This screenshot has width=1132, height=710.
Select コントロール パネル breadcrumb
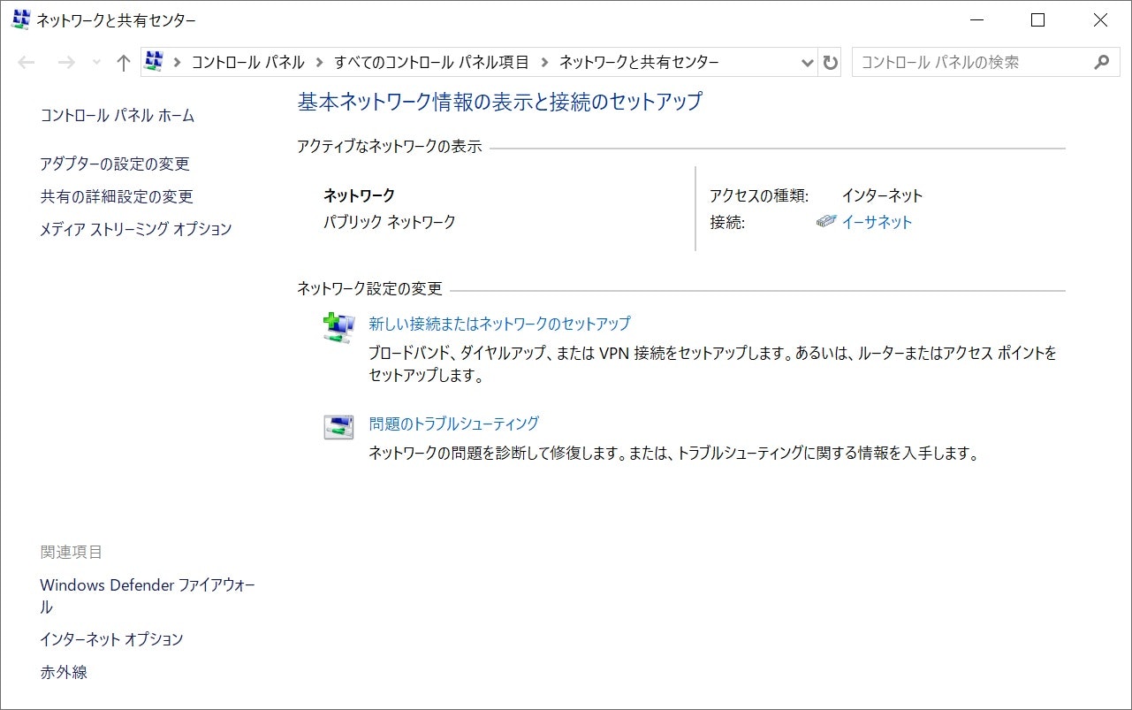click(248, 63)
